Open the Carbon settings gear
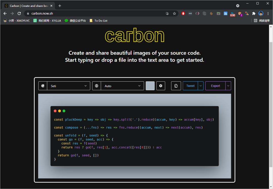Screen dimensions: 273x189 coord(161,86)
